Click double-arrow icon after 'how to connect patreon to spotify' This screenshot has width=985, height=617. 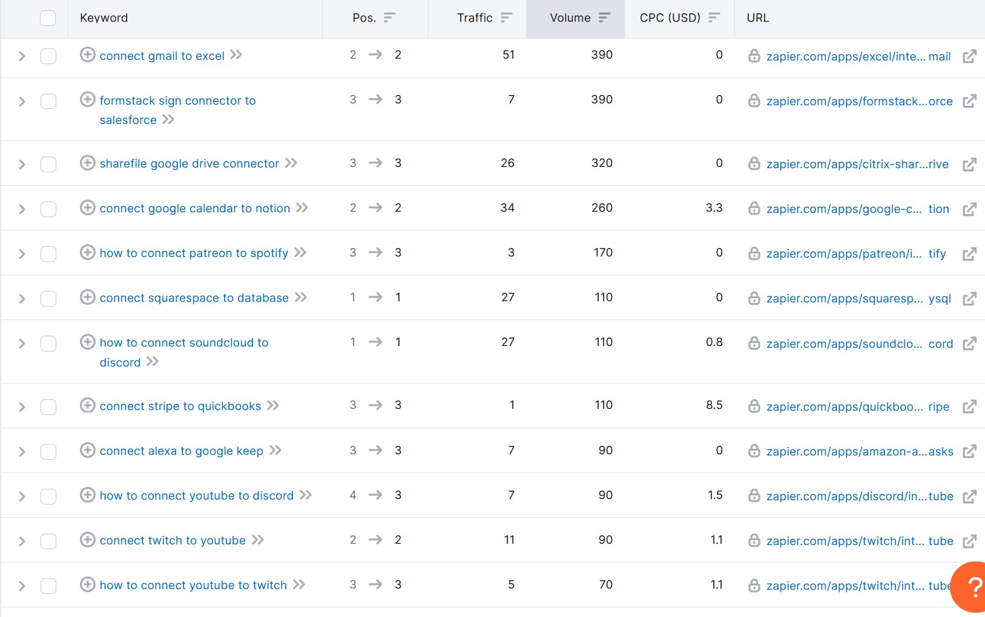[300, 252]
